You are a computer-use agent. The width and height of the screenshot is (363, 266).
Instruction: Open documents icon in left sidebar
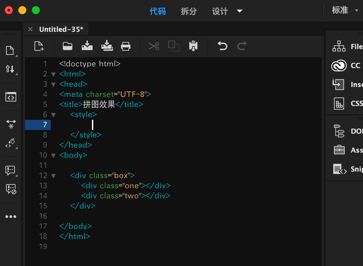click(x=10, y=50)
